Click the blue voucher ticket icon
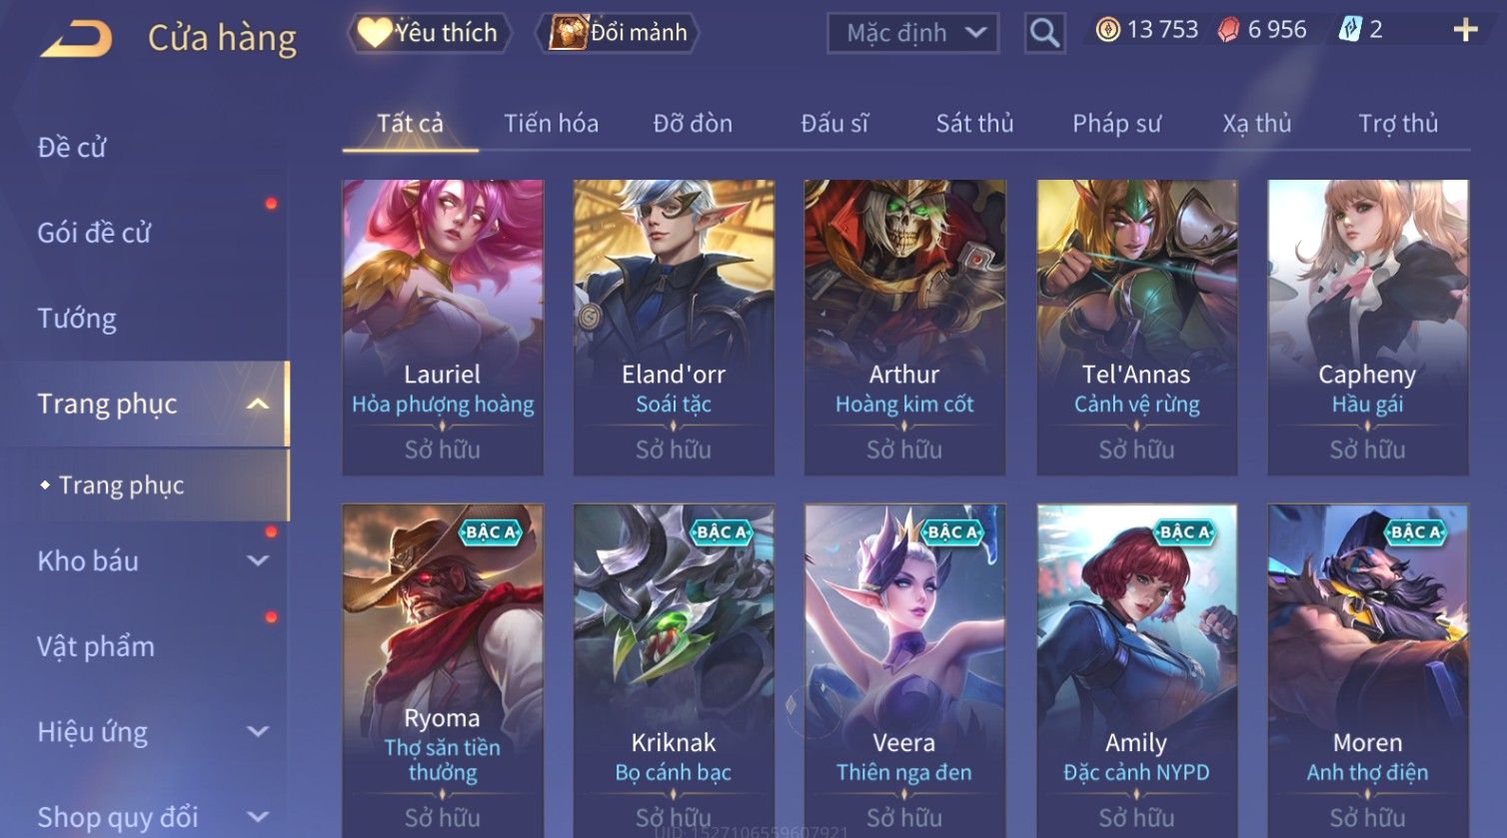 pos(1349,30)
